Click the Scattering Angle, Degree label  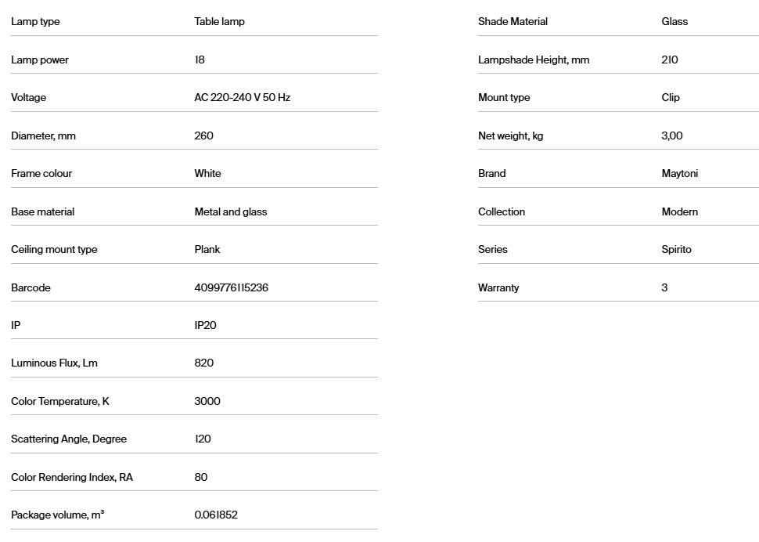point(69,439)
